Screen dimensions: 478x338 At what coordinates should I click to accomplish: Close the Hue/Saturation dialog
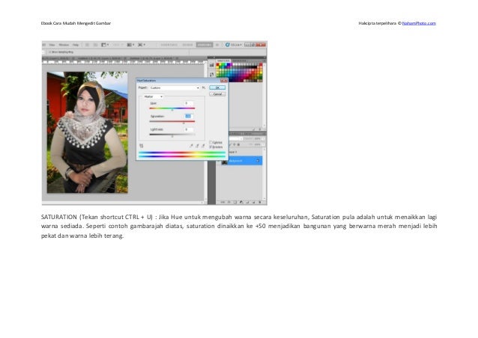point(224,81)
